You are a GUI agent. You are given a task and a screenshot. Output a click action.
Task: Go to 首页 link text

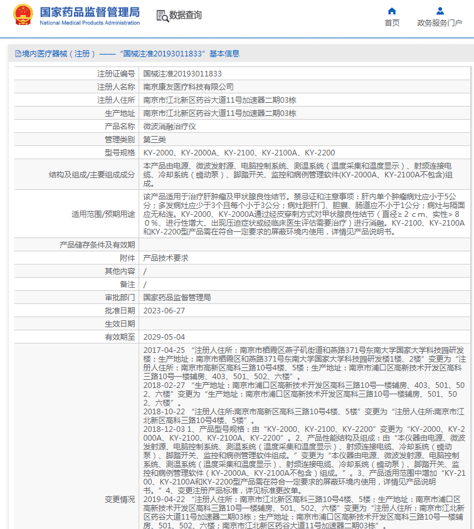(x=392, y=23)
